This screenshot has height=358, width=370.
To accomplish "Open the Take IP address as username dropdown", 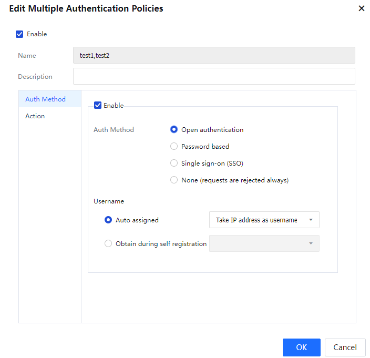I will (264, 220).
